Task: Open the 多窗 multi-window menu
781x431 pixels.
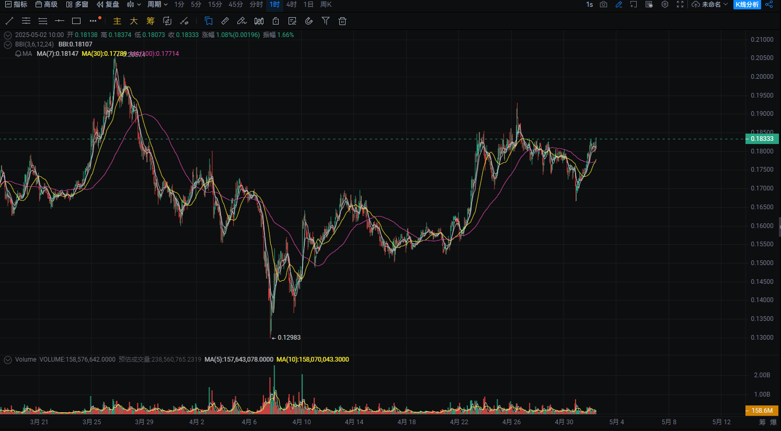Action: pyautogui.click(x=77, y=4)
